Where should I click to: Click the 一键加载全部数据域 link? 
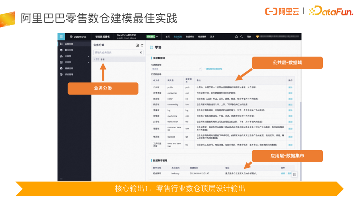click(x=213, y=69)
